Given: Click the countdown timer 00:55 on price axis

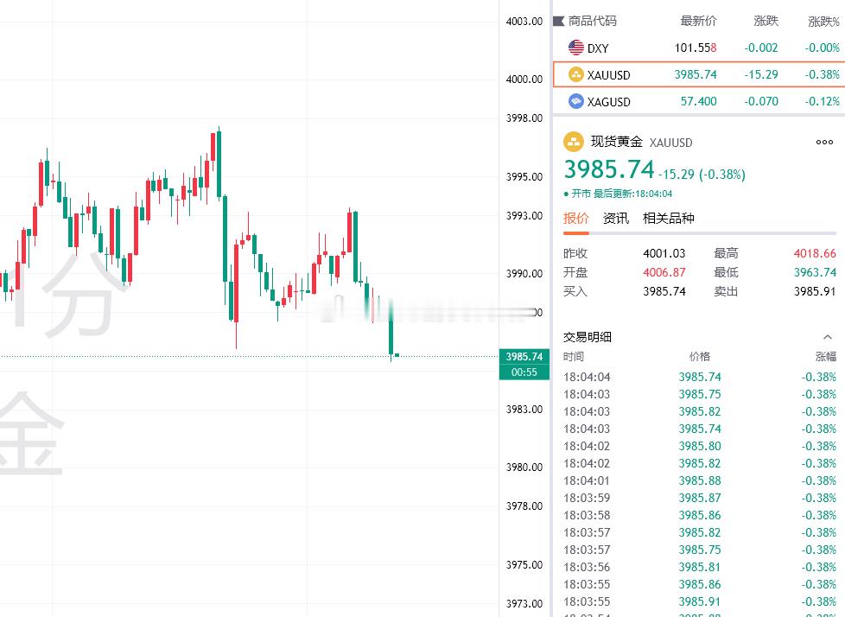Looking at the screenshot, I should click(x=524, y=372).
